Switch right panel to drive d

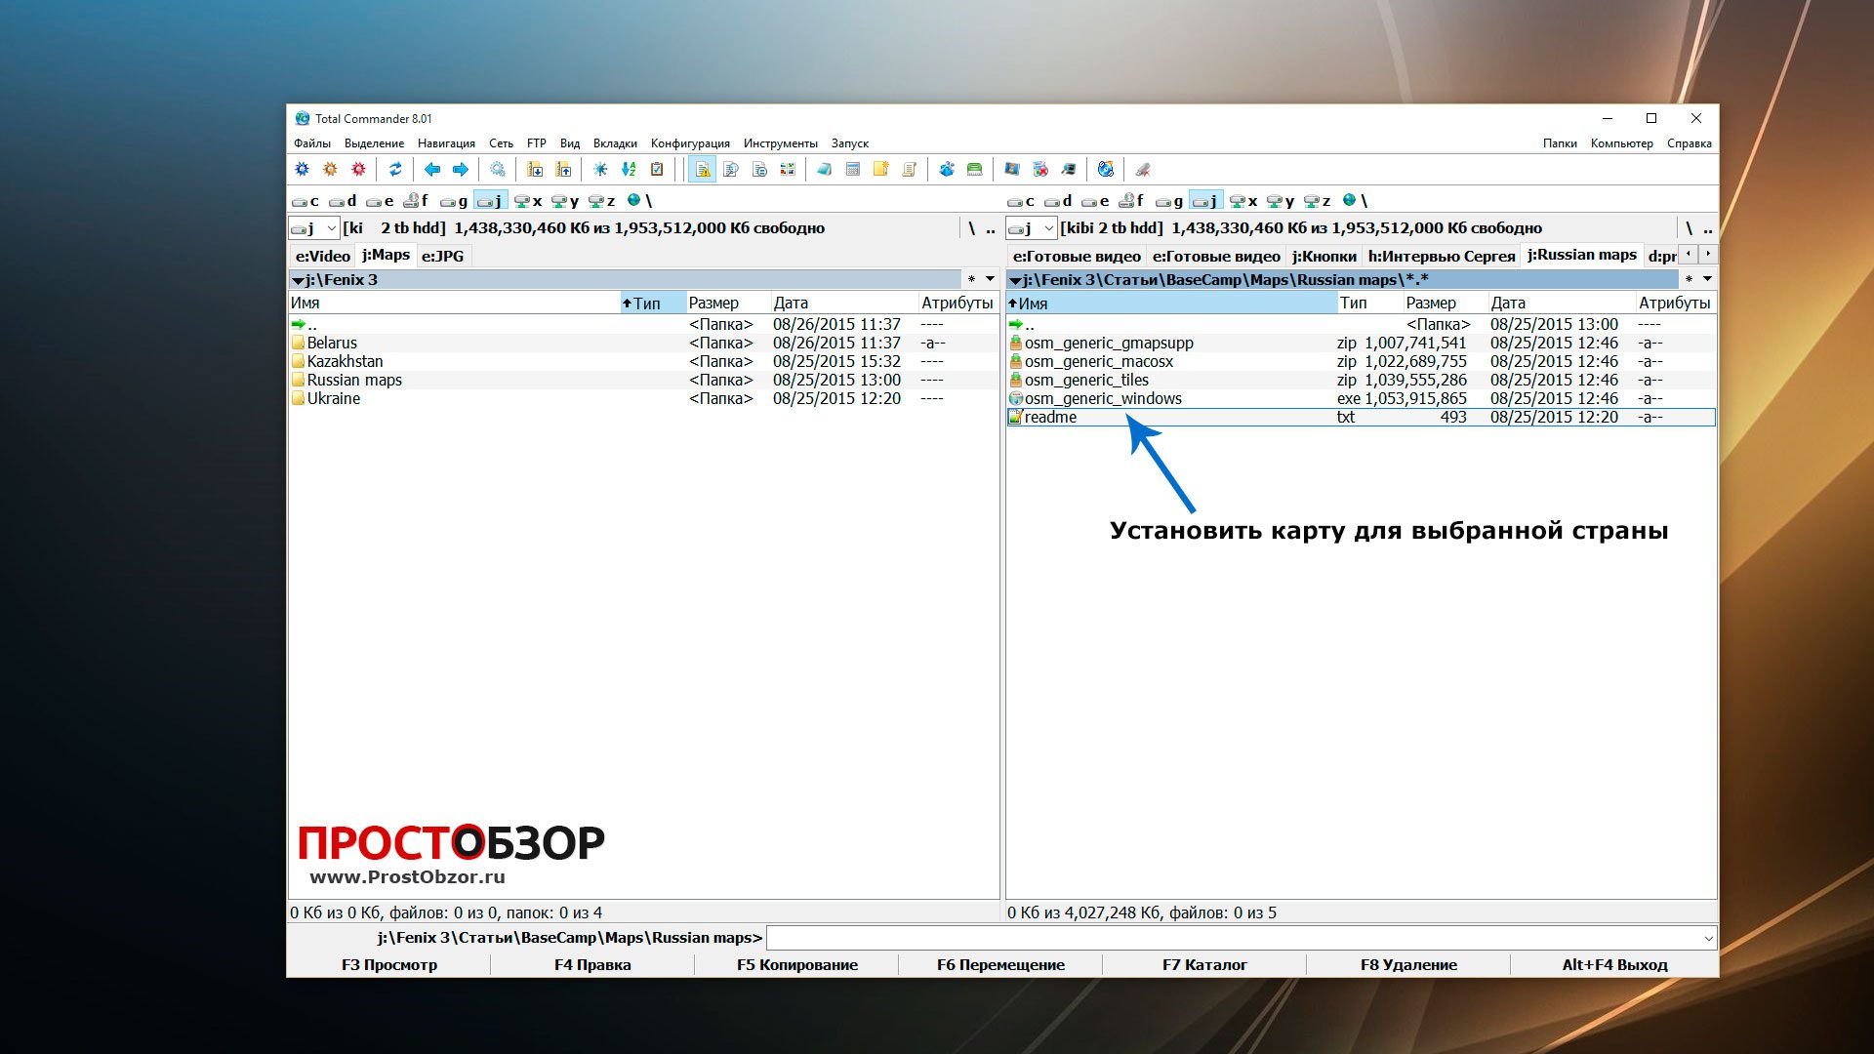point(1058,200)
